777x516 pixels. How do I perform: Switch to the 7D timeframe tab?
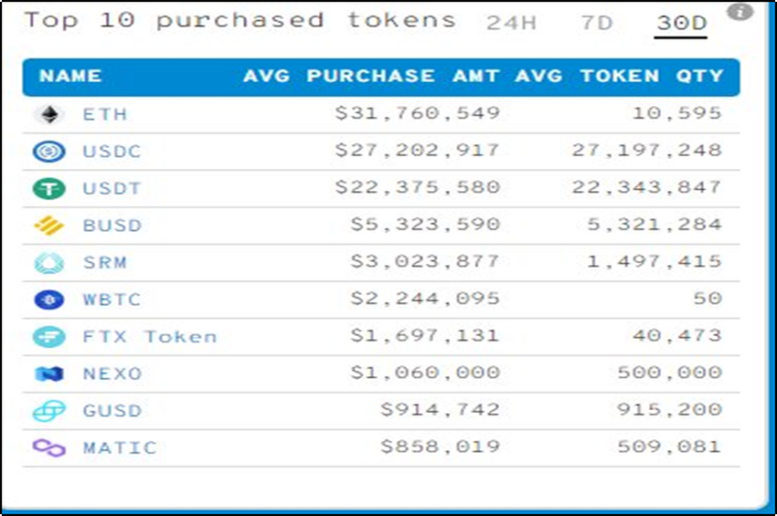pos(596,23)
